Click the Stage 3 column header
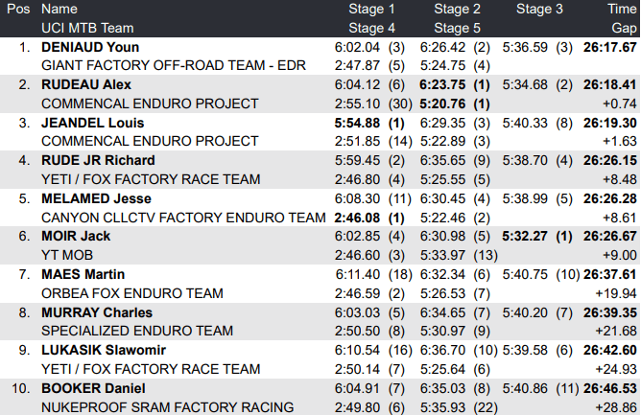 pyautogui.click(x=540, y=9)
